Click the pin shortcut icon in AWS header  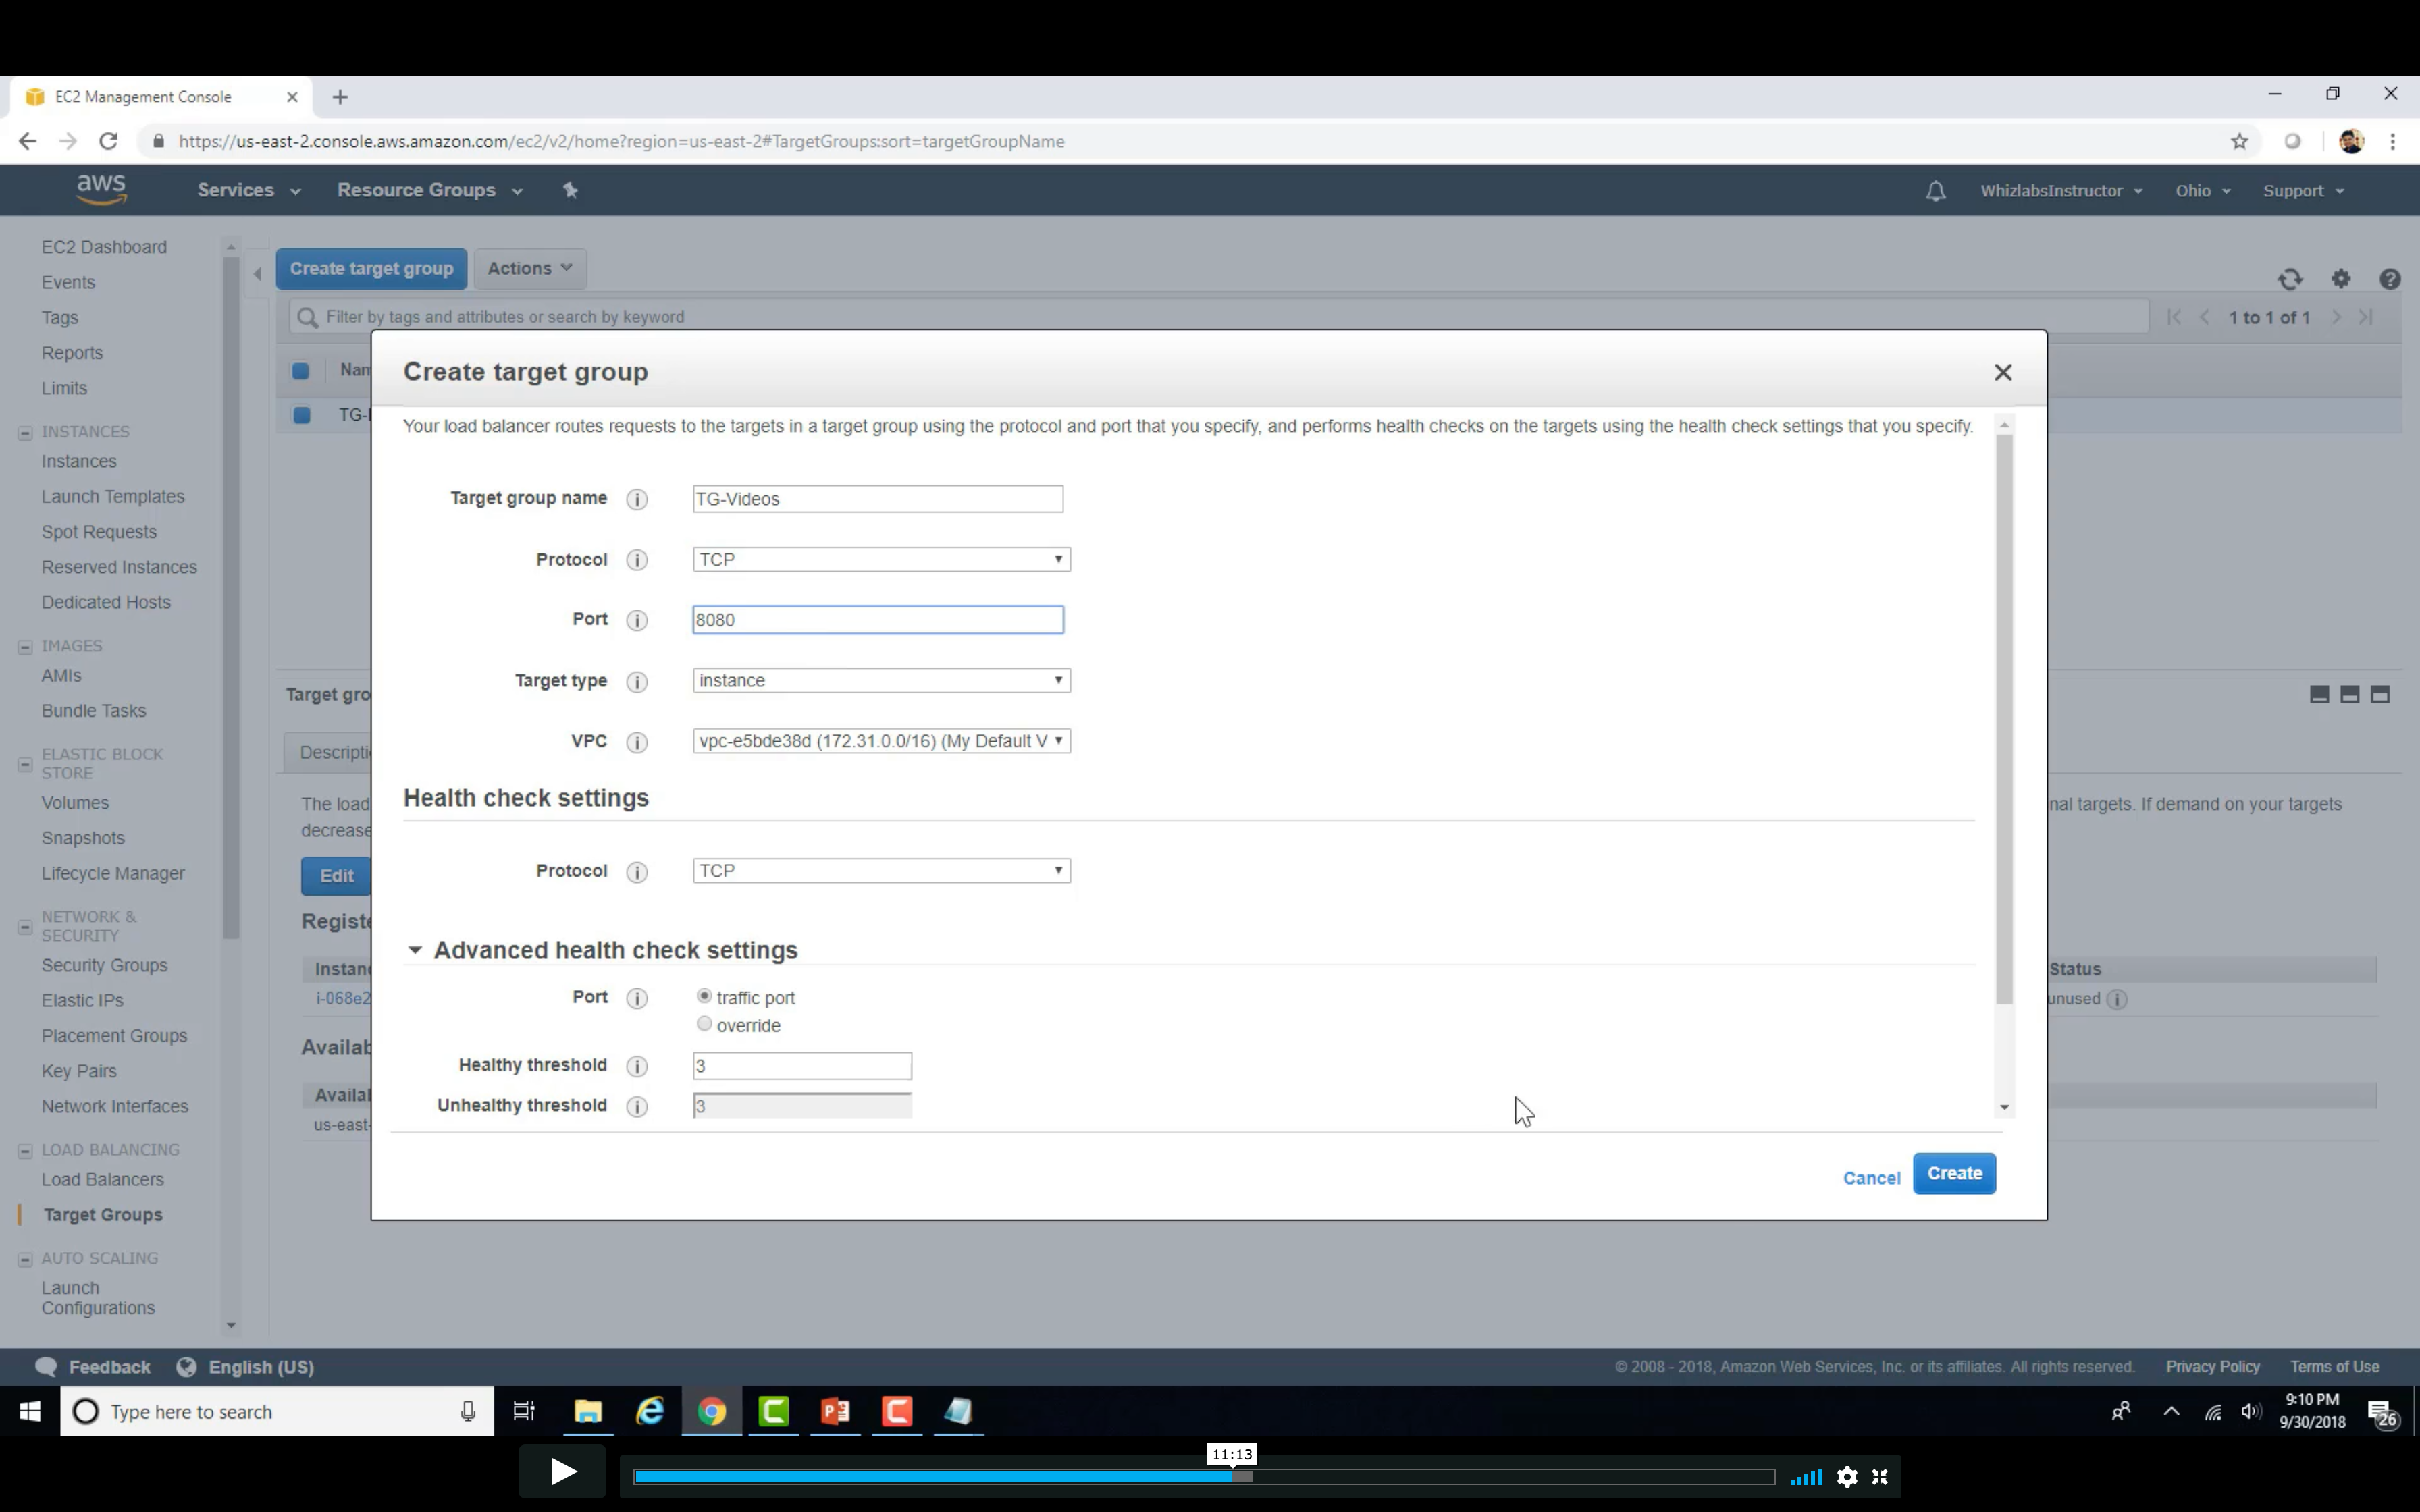tap(570, 190)
